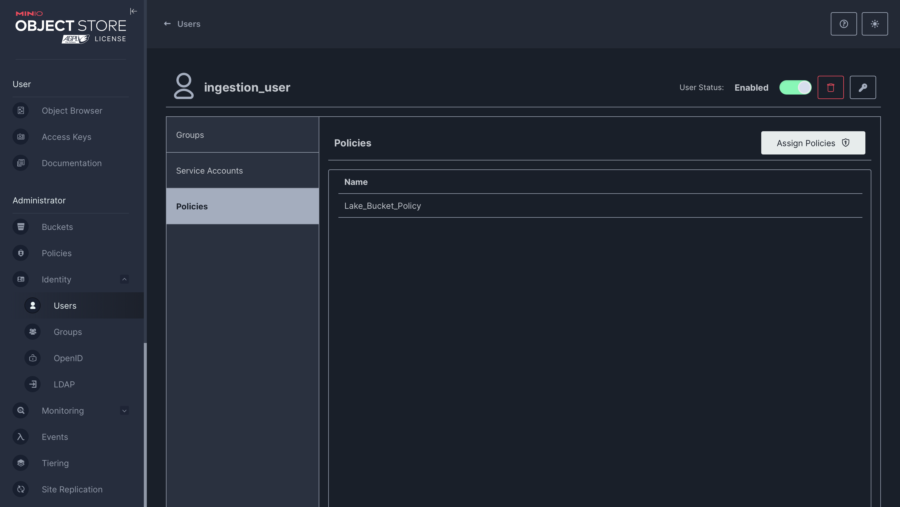This screenshot has width=900, height=507.
Task: Click the LDAP login icon
Action: click(33, 384)
